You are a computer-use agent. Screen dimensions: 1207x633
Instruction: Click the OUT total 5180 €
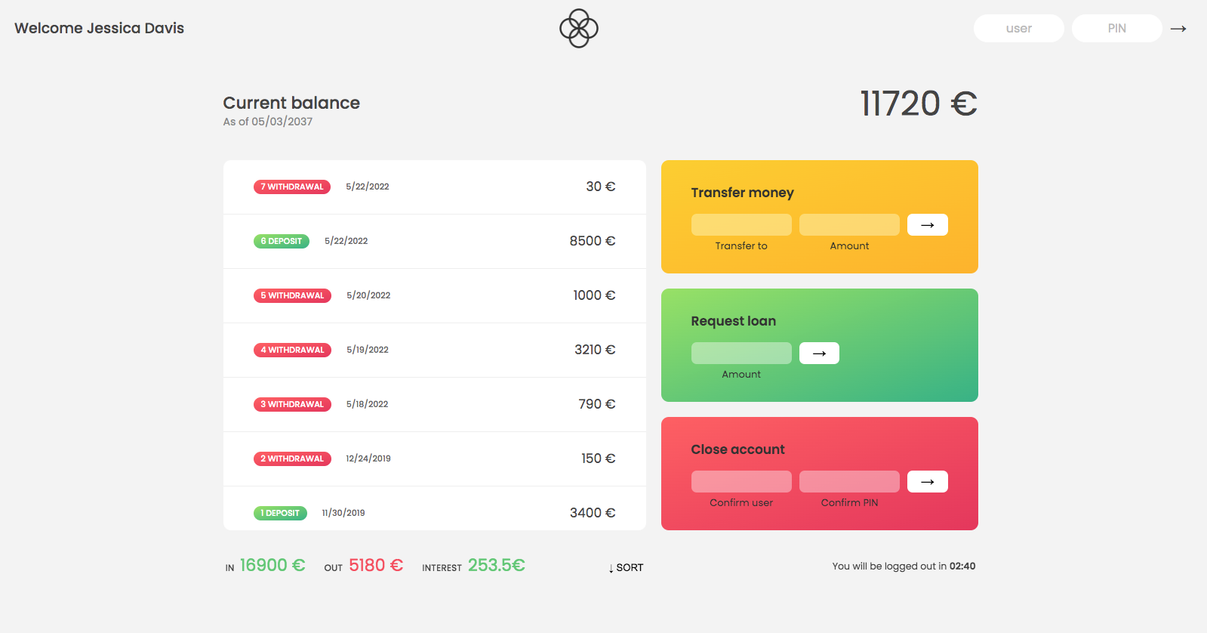(x=376, y=565)
